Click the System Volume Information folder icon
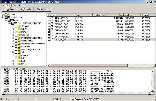 point(19,44)
